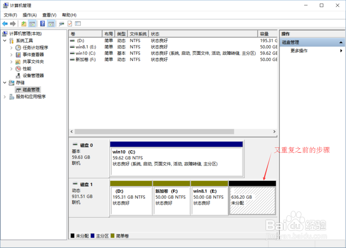Expand the 共享文件夹 node
Image resolution: width=346 pixels, height=248 pixels.
coord(11,62)
